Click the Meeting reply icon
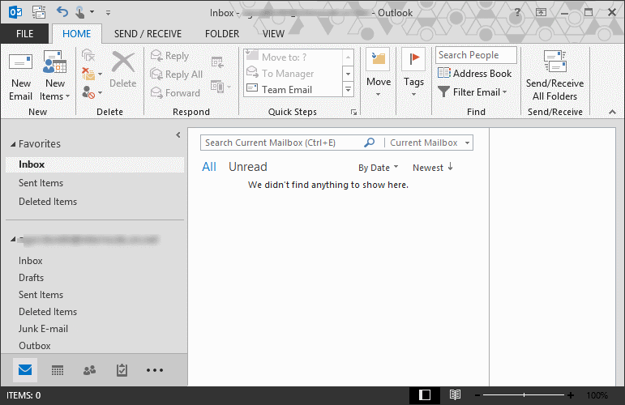This screenshot has height=405, width=625. point(217,62)
